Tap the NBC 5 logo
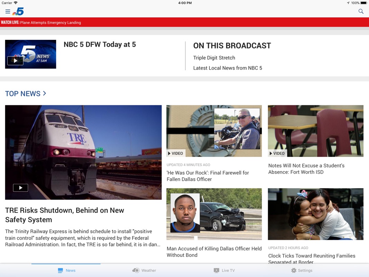Screen dimensions: 369x277 pos(18,11)
